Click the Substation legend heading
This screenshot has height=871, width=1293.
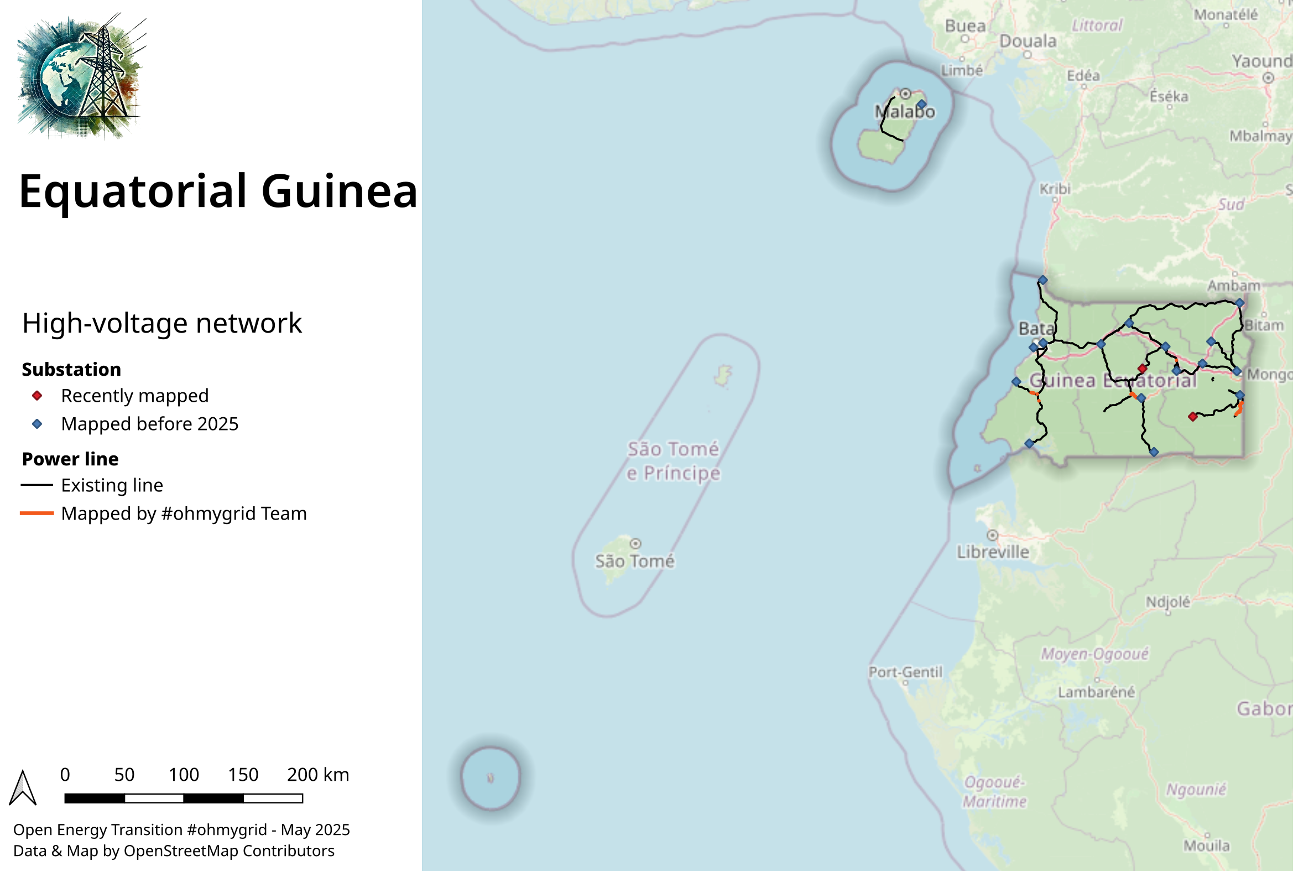(x=71, y=370)
